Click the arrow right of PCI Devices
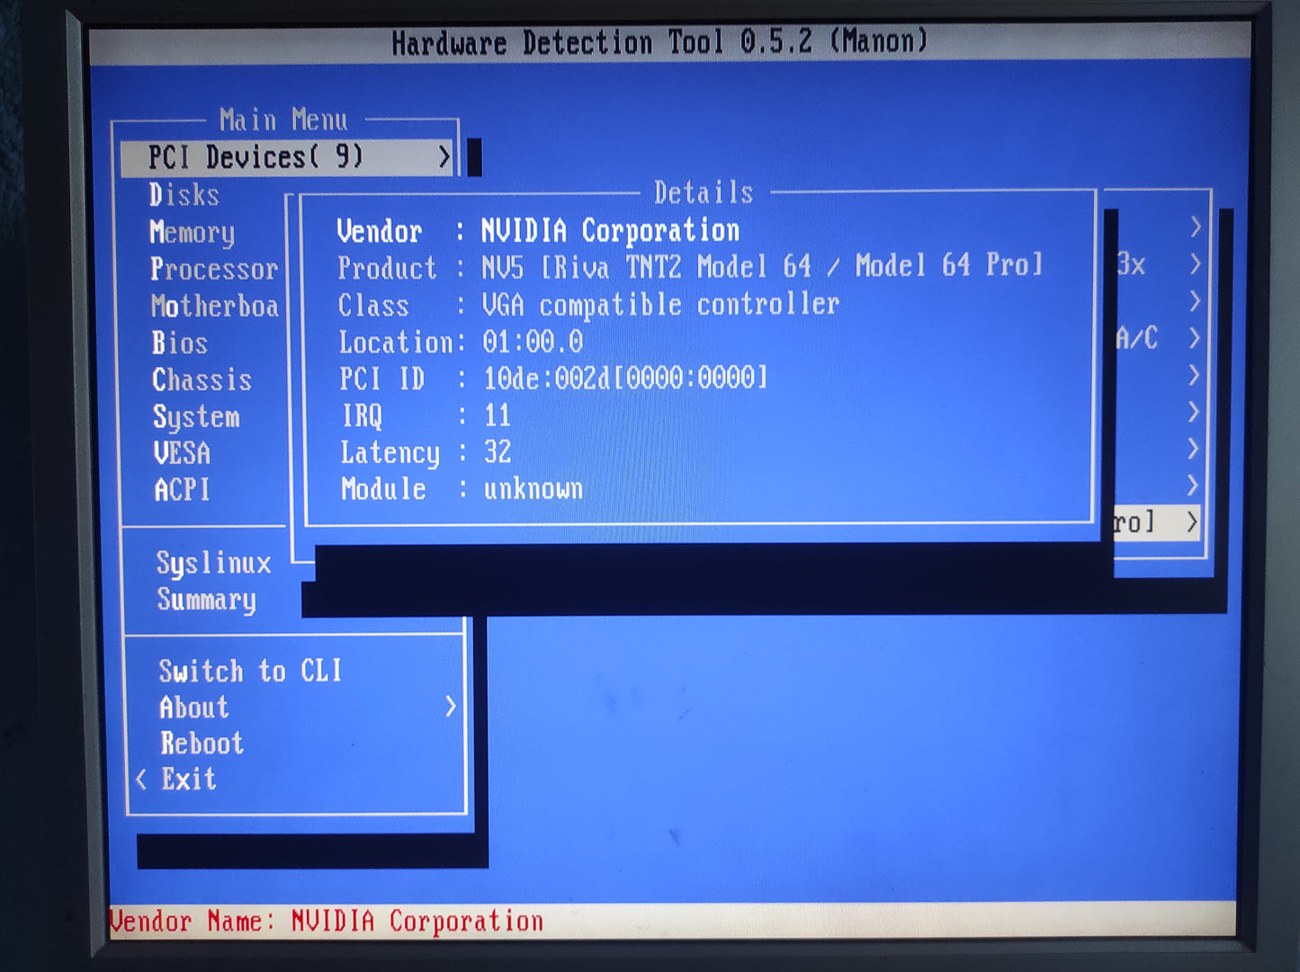This screenshot has height=972, width=1300. click(444, 158)
